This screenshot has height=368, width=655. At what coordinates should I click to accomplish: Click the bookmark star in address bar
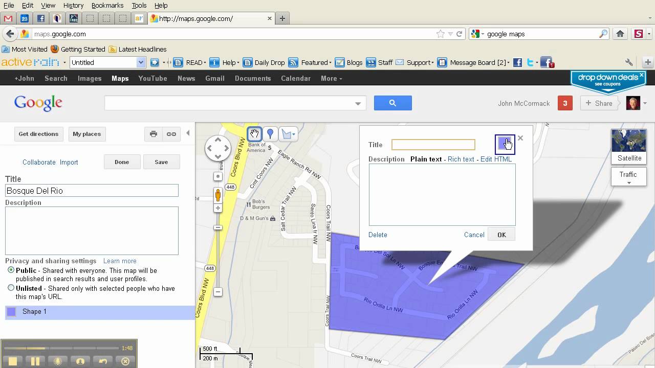click(440, 34)
